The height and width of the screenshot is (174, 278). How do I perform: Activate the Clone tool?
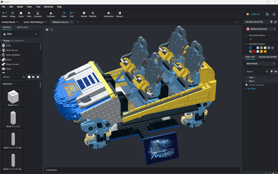pyautogui.click(x=21, y=14)
